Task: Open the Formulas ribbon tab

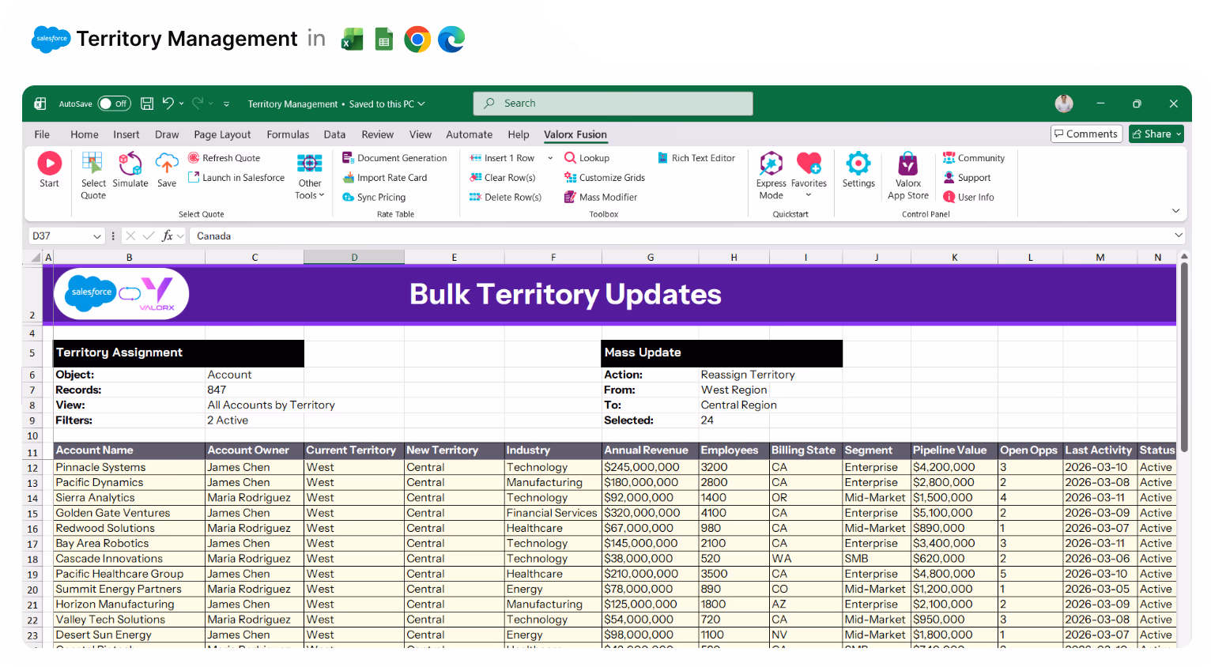Action: coord(288,134)
